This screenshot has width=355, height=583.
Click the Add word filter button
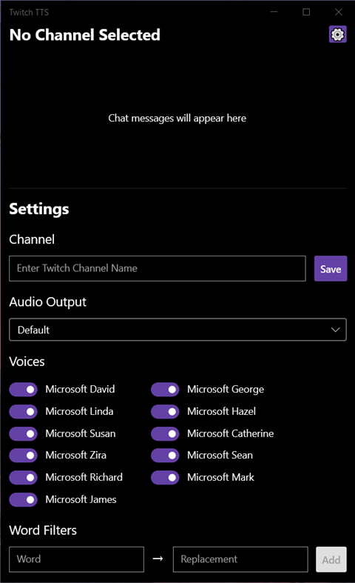331,559
